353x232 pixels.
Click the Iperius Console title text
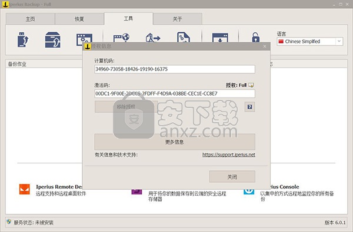[285, 187]
